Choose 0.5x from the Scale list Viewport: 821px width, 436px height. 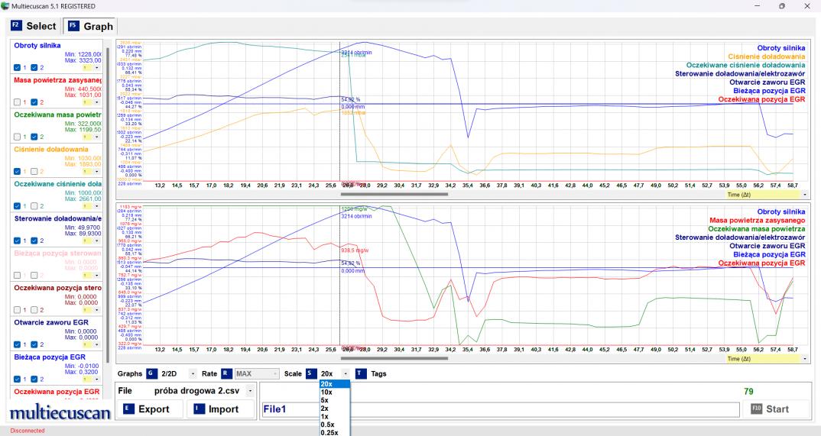[x=326, y=425]
